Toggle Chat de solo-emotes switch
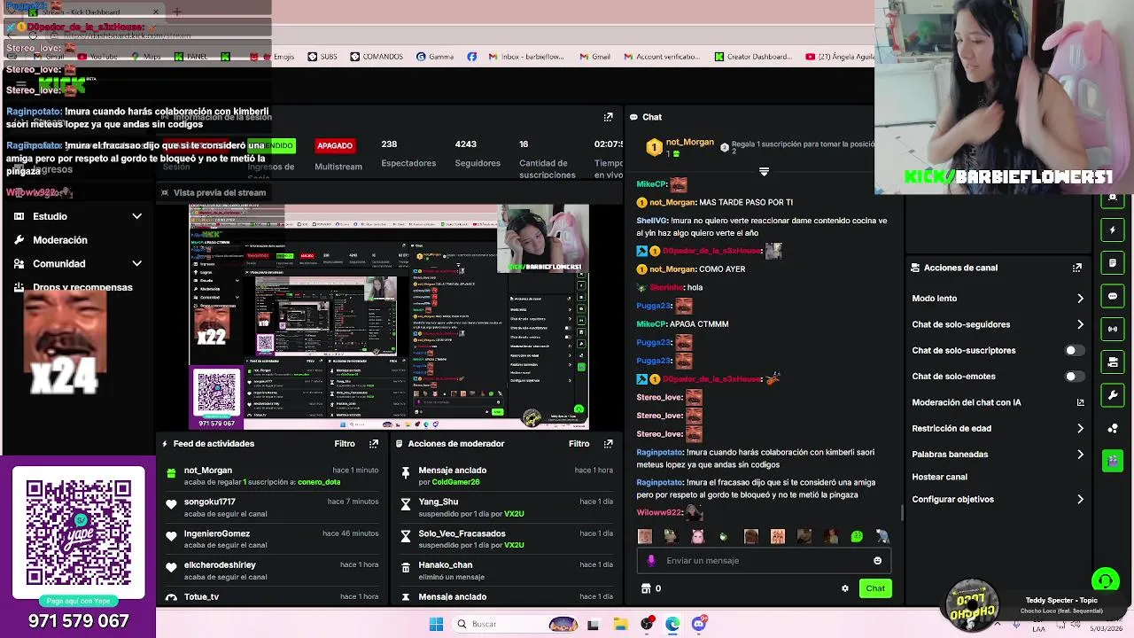 (1073, 377)
